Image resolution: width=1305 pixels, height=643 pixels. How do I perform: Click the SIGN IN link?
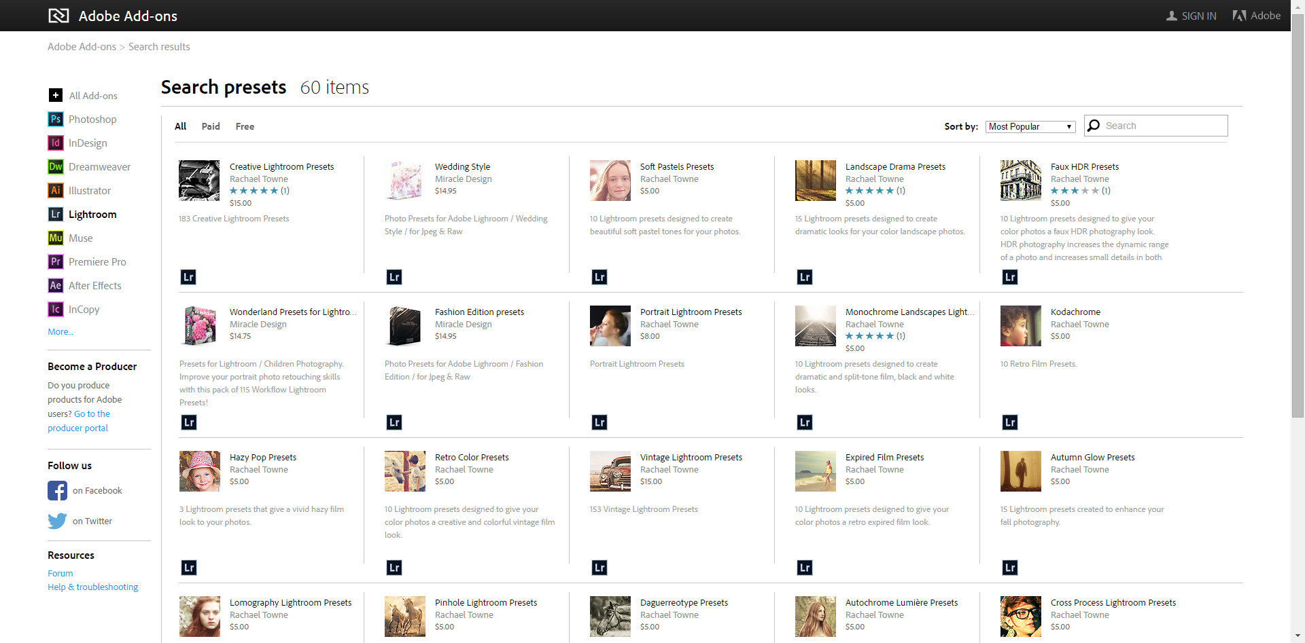[1199, 16]
